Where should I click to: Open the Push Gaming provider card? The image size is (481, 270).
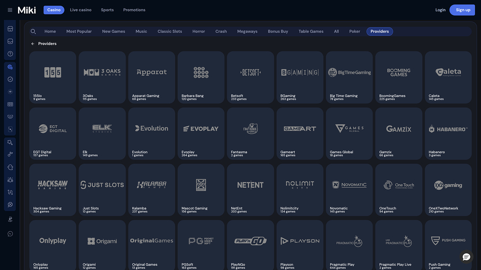tap(448, 245)
